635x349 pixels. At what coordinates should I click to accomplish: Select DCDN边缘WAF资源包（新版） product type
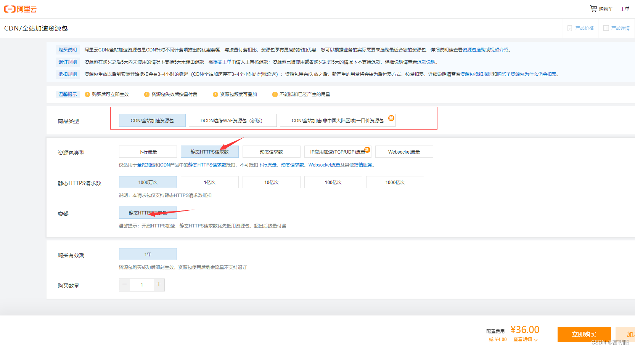click(233, 120)
